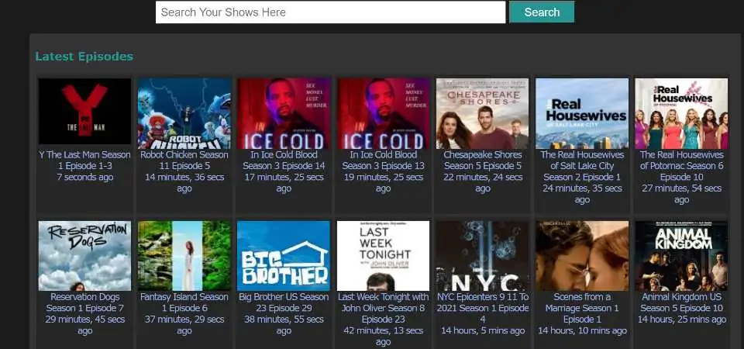Open the Reservation Dogs poster thumbnail
744x349 pixels.
pos(84,255)
